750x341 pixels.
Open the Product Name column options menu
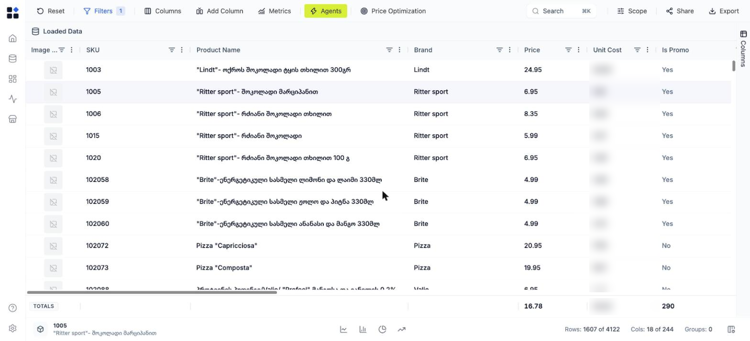(399, 50)
